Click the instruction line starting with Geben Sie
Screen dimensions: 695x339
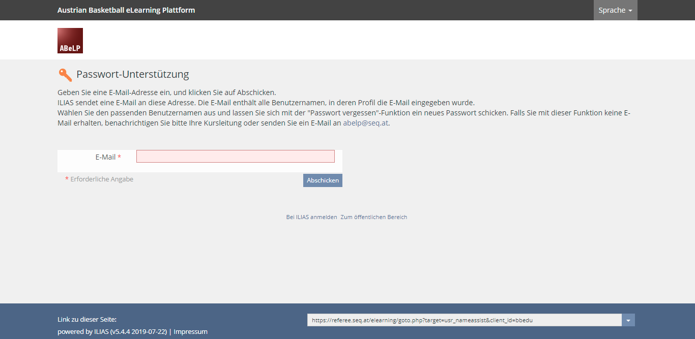[x=166, y=93]
